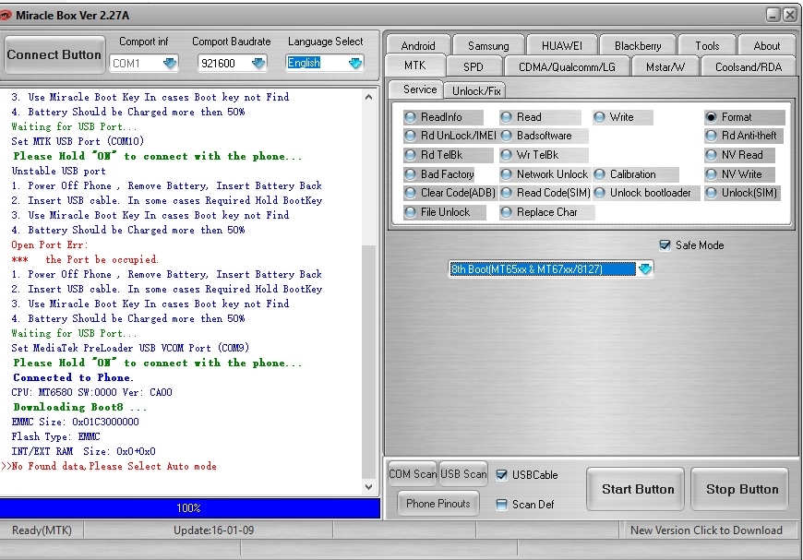The height and width of the screenshot is (560, 803).
Task: Open the About tab
Action: (x=767, y=45)
